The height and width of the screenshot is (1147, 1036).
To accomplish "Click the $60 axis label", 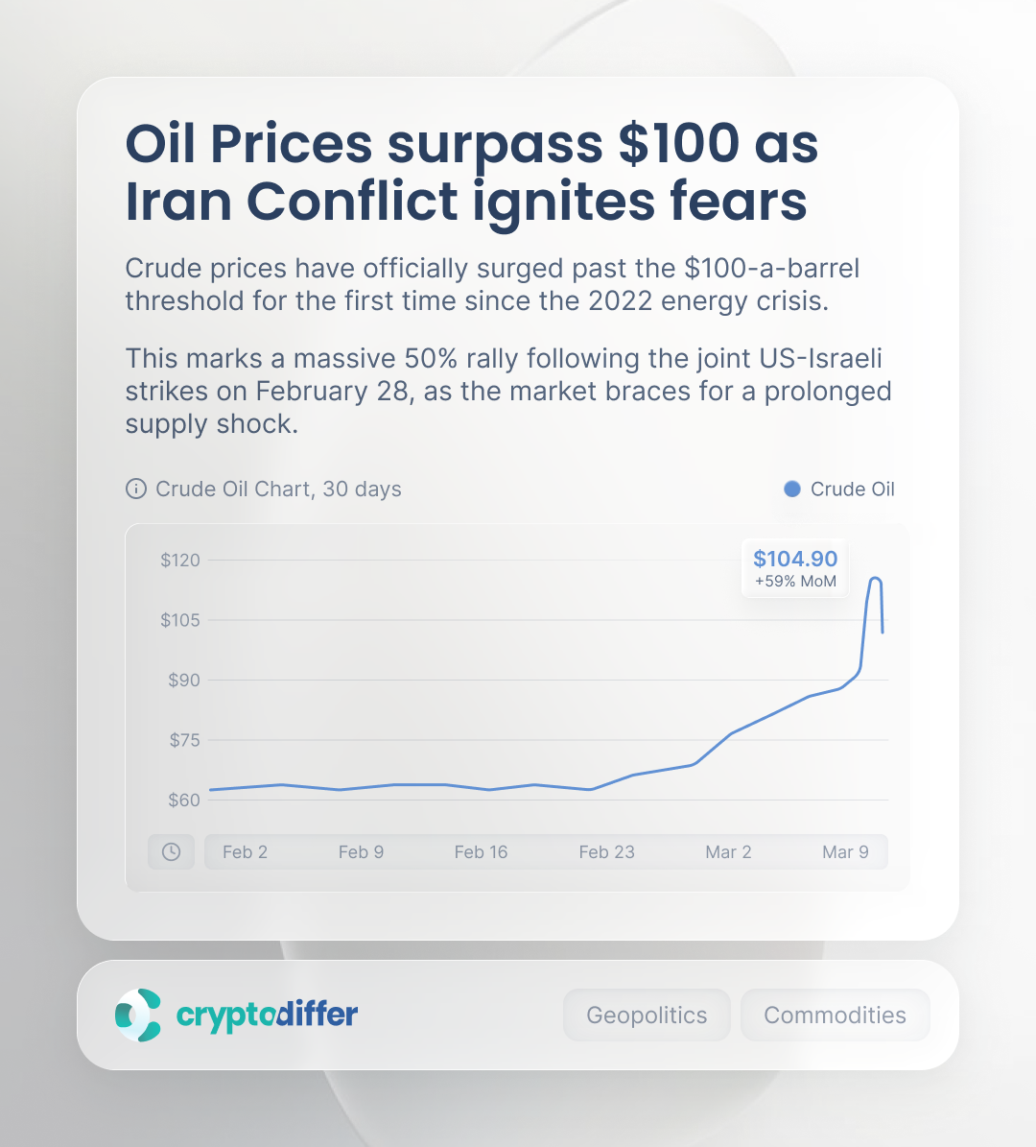I will (x=184, y=800).
